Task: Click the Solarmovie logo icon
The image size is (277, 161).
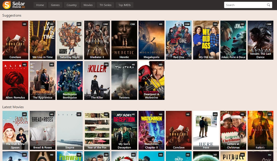Action: tap(7, 5)
